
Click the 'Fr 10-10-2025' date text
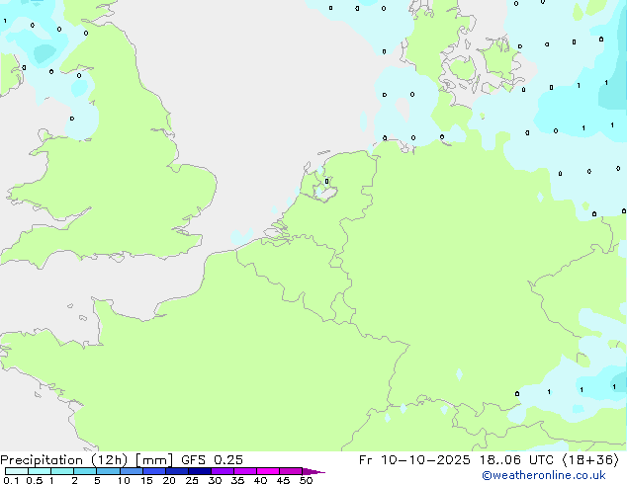coord(414,460)
